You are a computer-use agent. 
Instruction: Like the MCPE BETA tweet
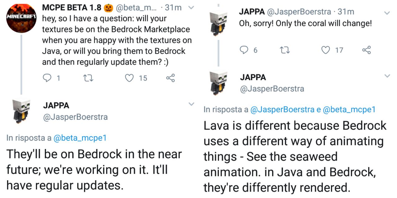129,78
